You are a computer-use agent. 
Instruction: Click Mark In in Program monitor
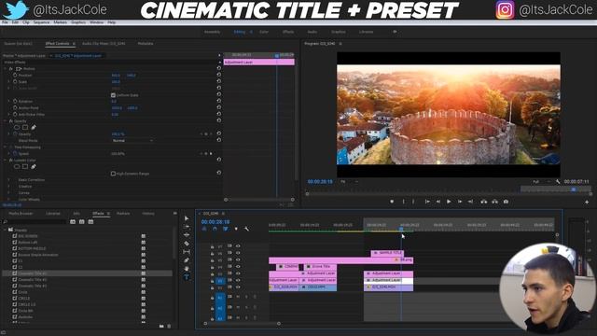[404, 202]
